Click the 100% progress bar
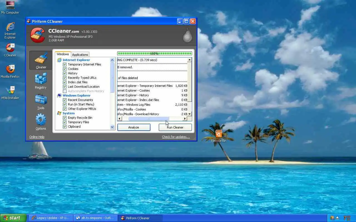The height and width of the screenshot is (222, 356). [155, 54]
